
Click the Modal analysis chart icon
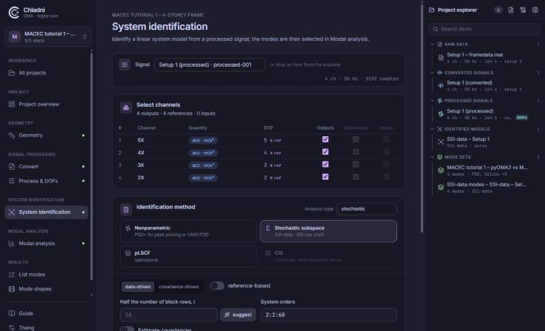(12, 243)
